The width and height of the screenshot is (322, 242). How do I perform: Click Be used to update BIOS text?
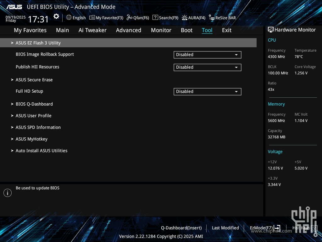tap(37, 188)
